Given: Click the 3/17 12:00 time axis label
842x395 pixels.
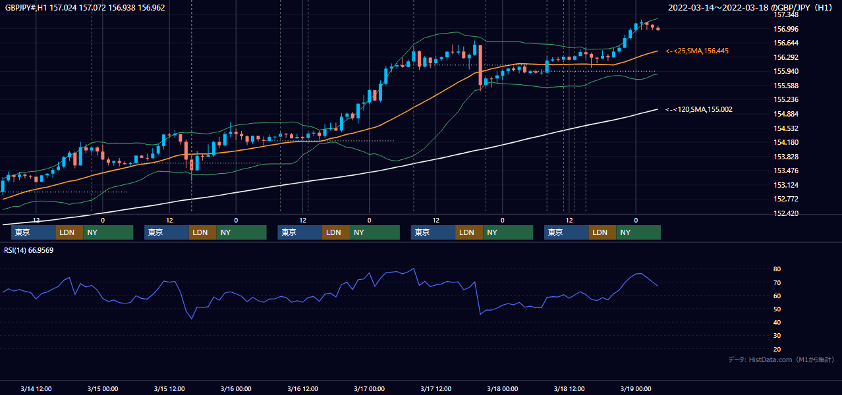Looking at the screenshot, I should pyautogui.click(x=436, y=388).
